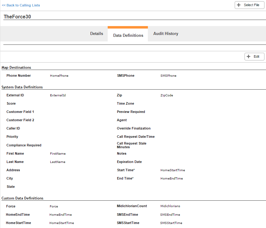266x228 pixels.
Task: Go back to Calling Lists
Action: [21, 5]
